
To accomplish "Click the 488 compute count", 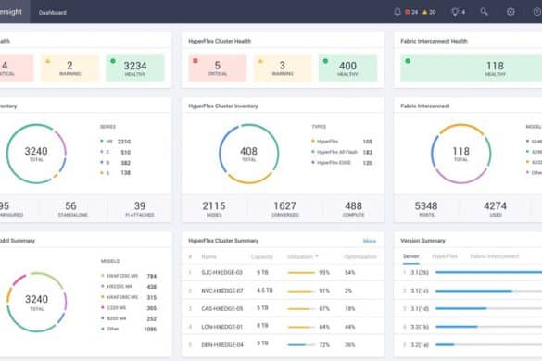I will point(353,206).
